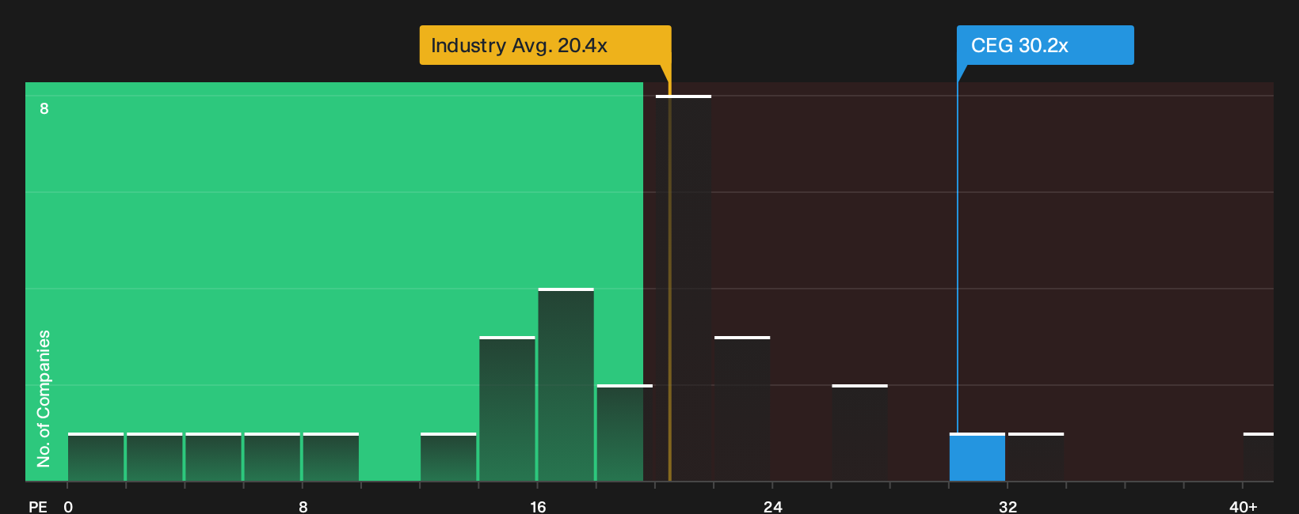This screenshot has height=514, width=1299.
Task: Click the Industry Avg. 20.4x label
Action: (x=545, y=45)
